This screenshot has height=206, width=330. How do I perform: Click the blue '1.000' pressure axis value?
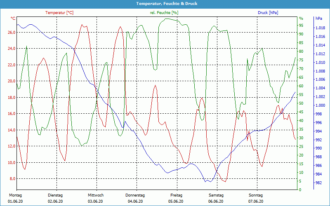click(x=321, y=105)
